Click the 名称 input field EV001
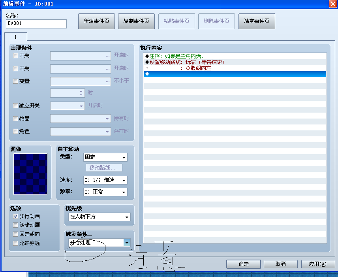338x277 pixels. coord(36,24)
